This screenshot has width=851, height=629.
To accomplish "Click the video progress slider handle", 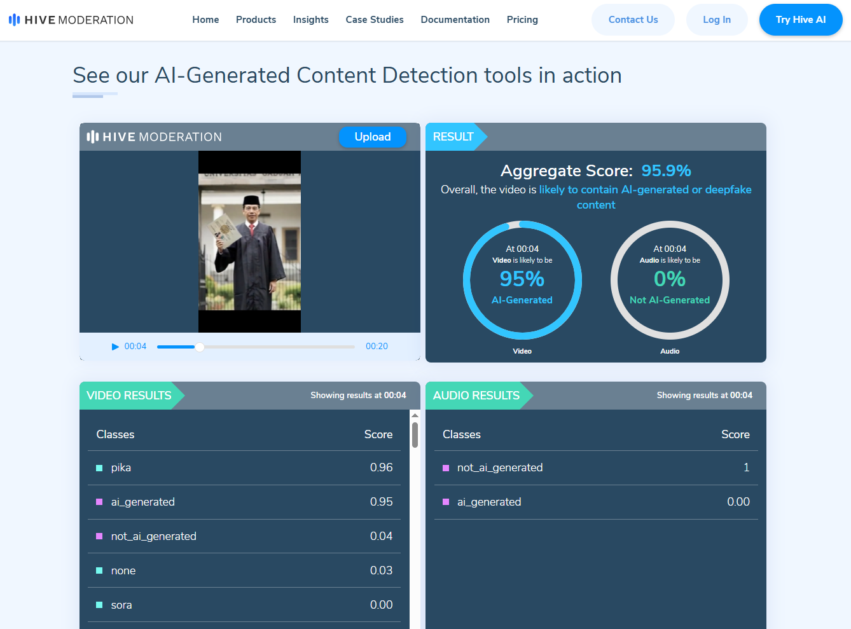I will pyautogui.click(x=200, y=347).
